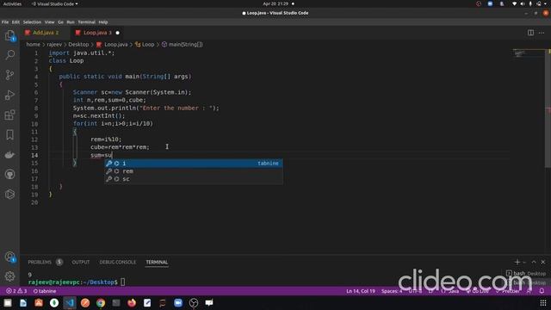
Task: Open Zoom from the dock
Action: pos(178,303)
